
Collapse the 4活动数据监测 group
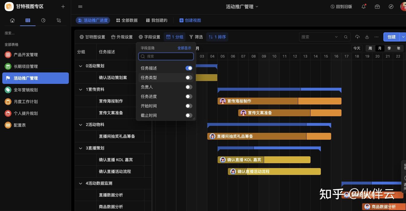[x=81, y=183]
